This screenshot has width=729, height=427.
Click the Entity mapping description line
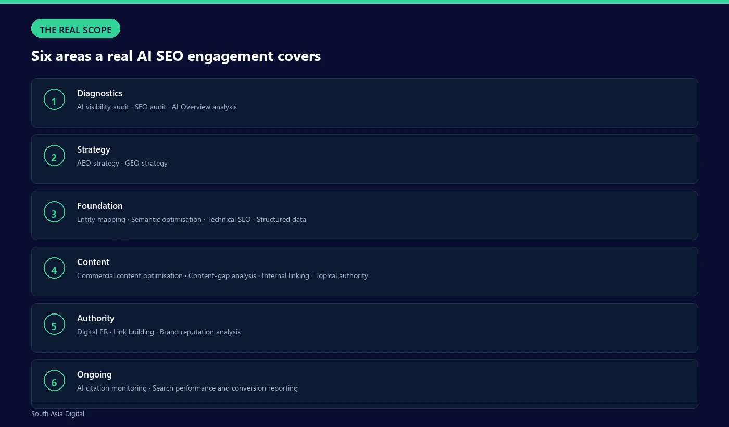(192, 219)
